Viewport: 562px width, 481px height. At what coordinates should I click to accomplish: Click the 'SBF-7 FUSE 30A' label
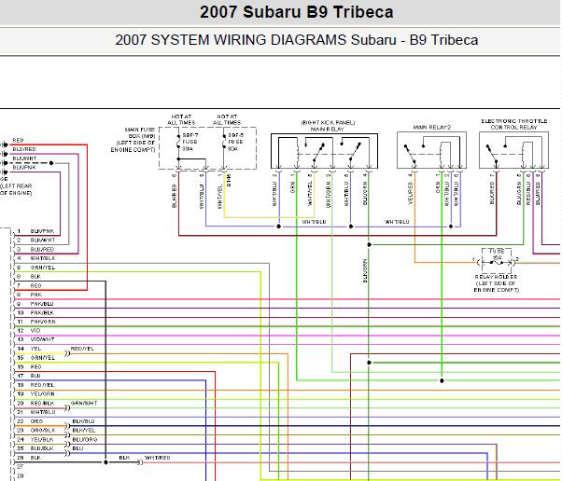(190, 142)
